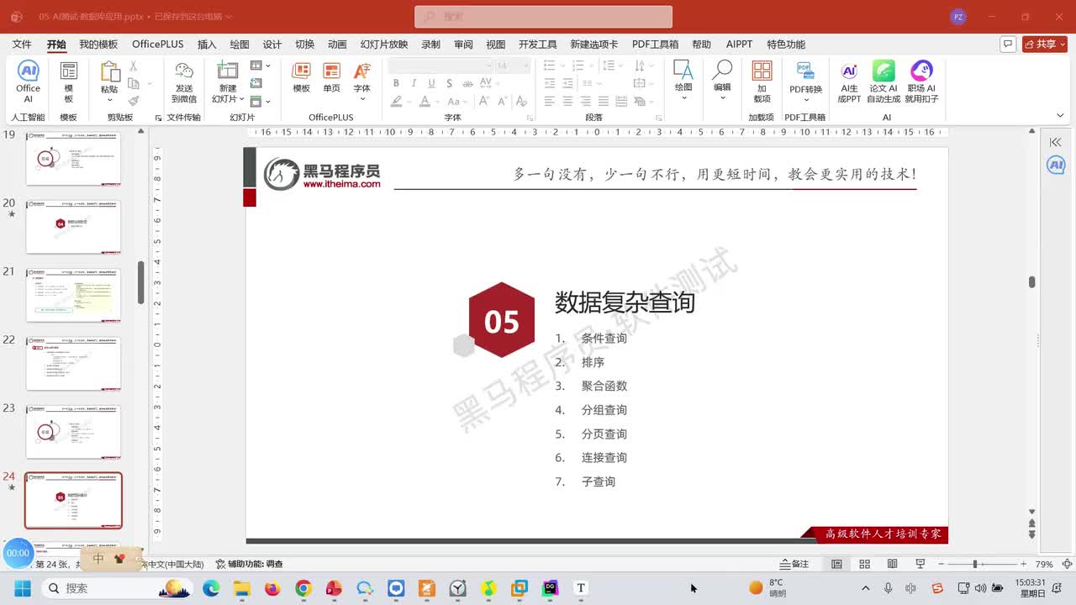The height and width of the screenshot is (605, 1076).
Task: Open the font name combo box
Action: click(x=440, y=66)
